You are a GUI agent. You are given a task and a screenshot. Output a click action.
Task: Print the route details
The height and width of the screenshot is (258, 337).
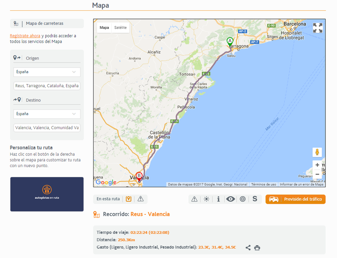click(257, 248)
